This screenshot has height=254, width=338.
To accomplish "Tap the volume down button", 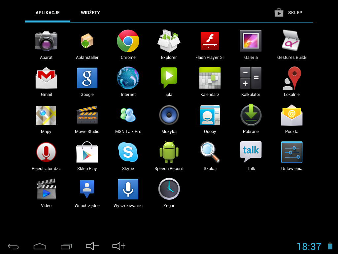I will point(92,246).
